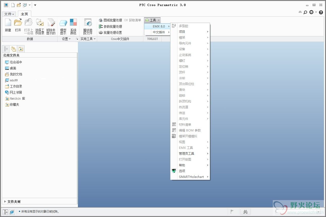Open 模型显示 (Model Display) settings
Viewport: 326px width, 217px height.
pos(63,26)
